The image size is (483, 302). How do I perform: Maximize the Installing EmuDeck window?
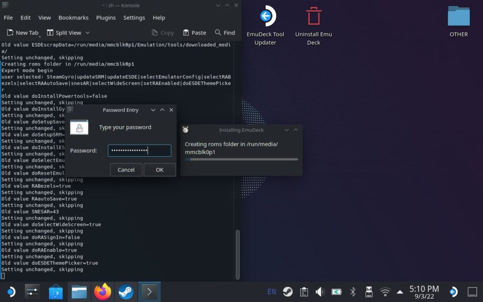click(296, 130)
